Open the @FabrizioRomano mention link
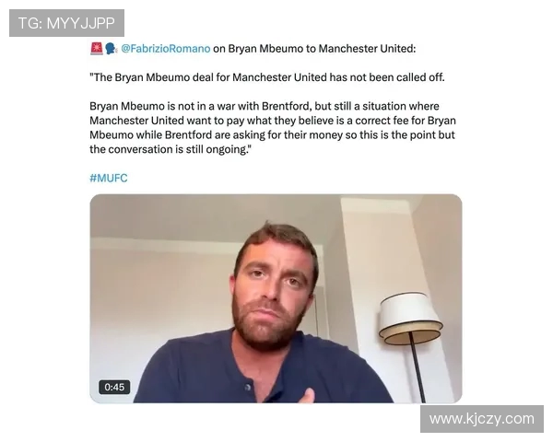Screen dimensions: 553x442 pos(165,49)
